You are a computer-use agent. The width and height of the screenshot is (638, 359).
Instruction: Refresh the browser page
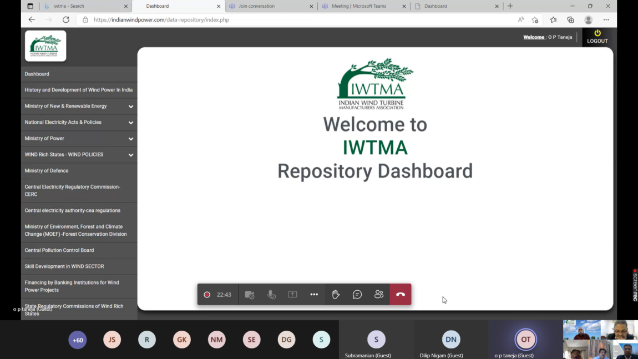66,20
